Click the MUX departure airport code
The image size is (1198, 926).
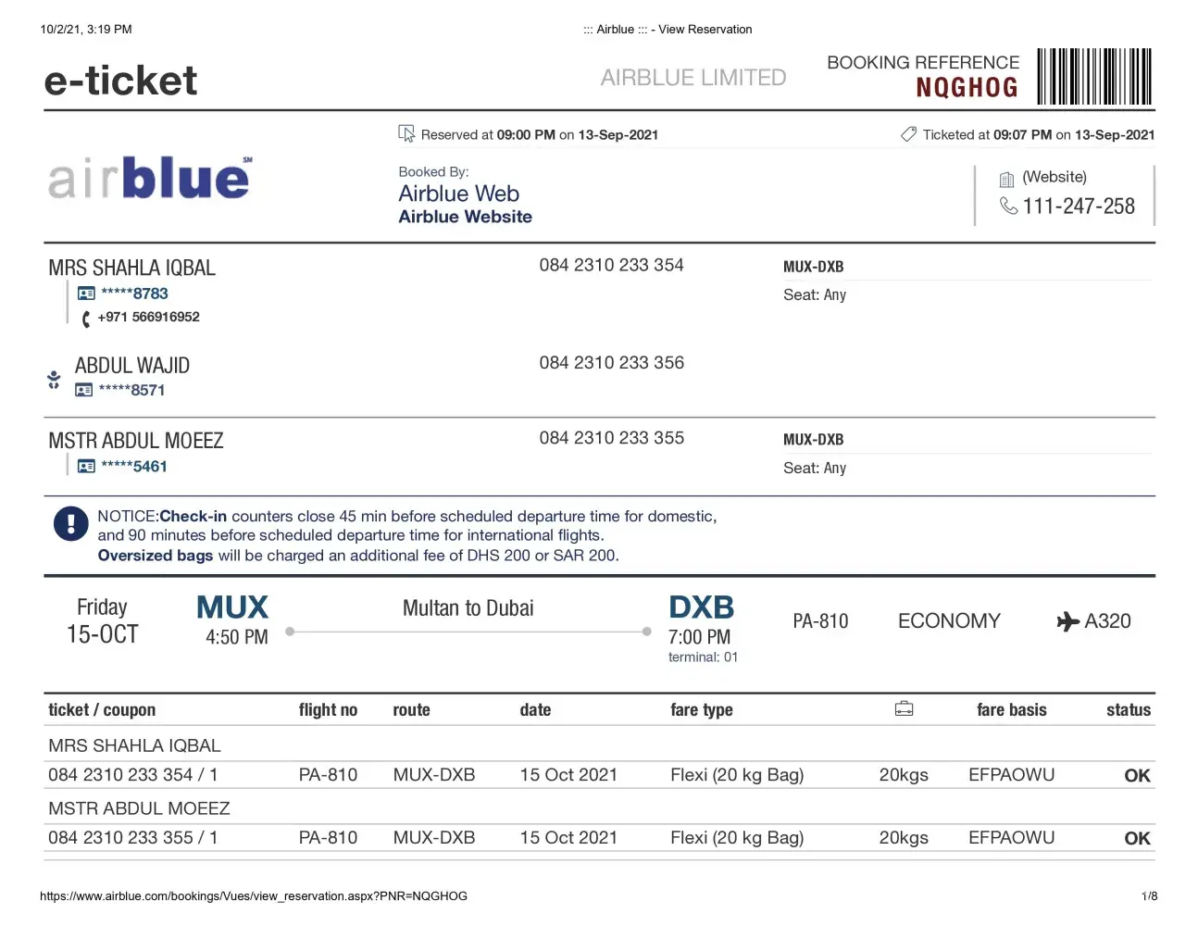click(232, 607)
